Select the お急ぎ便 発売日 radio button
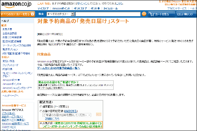Image resolution: width=197 pixels, height=131 pixels. pos(41,123)
